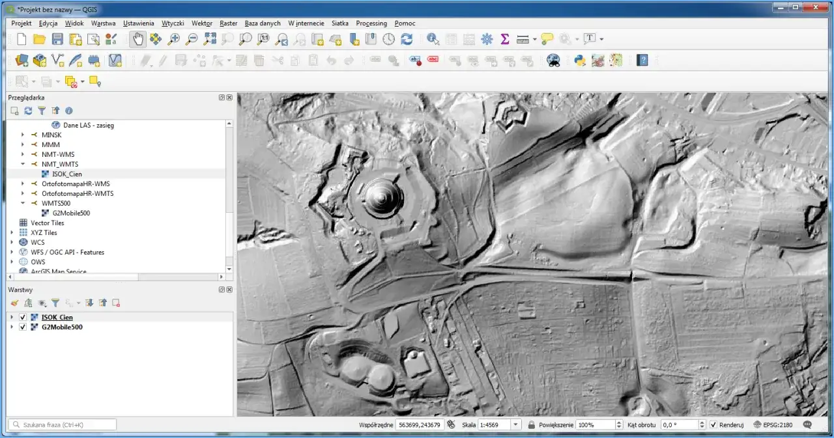Viewport: 834px width, 438px height.
Task: Open the Skala scale dropdown
Action: (x=516, y=425)
